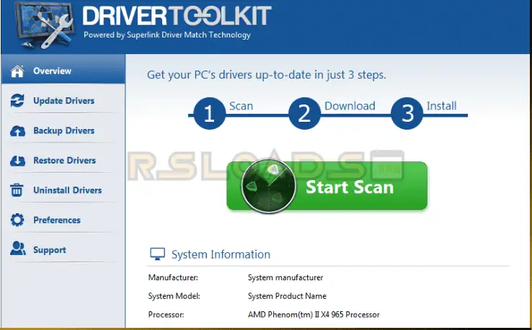This screenshot has height=330, width=532.
Task: Click 'AMD Phenom(tm) II X4 965 Processor' value
Action: click(314, 315)
